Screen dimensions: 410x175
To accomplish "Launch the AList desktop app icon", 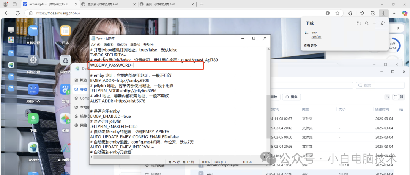I will [x=65, y=148].
